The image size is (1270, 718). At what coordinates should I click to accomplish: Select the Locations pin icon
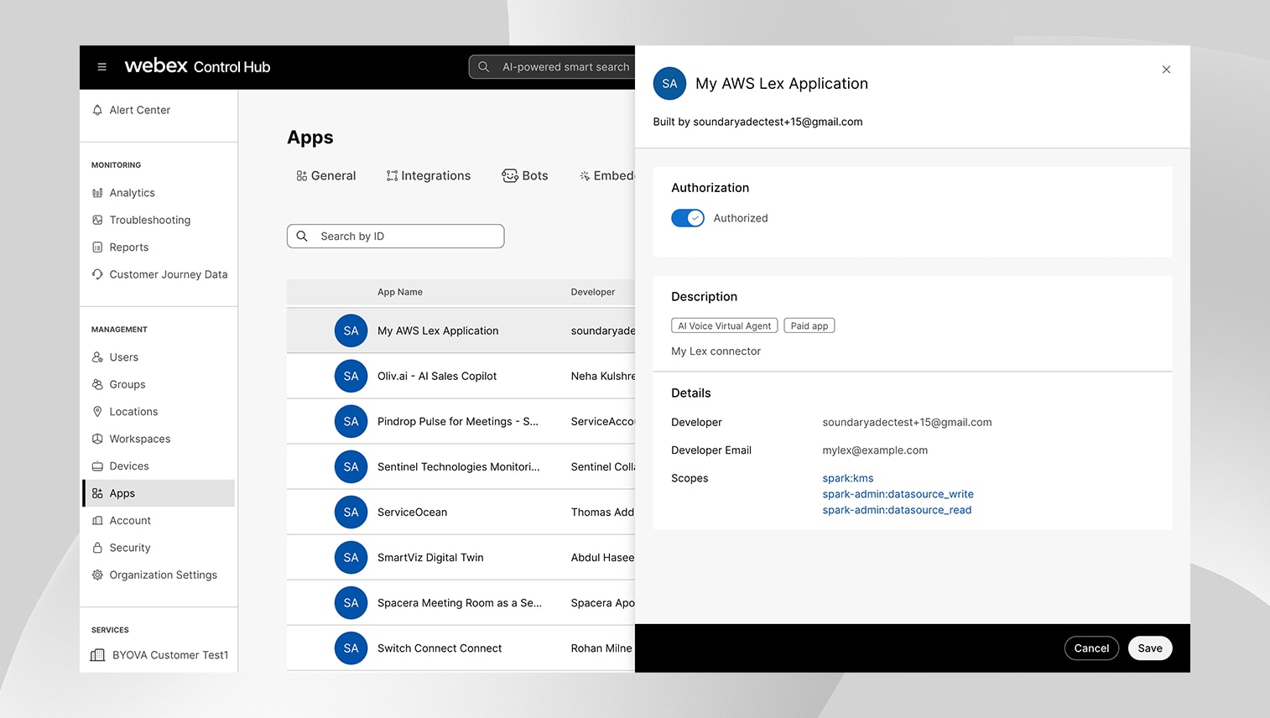coord(97,412)
